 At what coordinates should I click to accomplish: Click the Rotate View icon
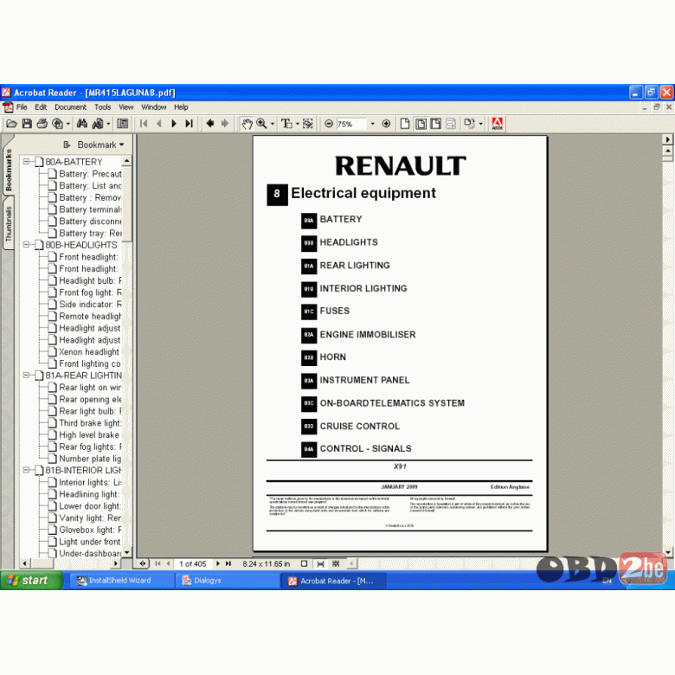point(469,124)
